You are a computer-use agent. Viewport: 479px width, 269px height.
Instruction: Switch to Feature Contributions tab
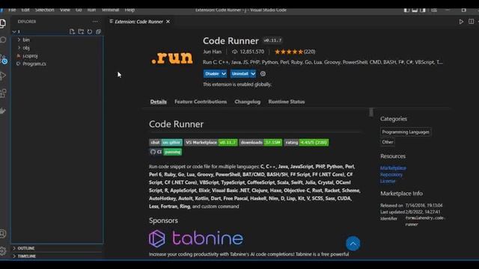click(201, 102)
